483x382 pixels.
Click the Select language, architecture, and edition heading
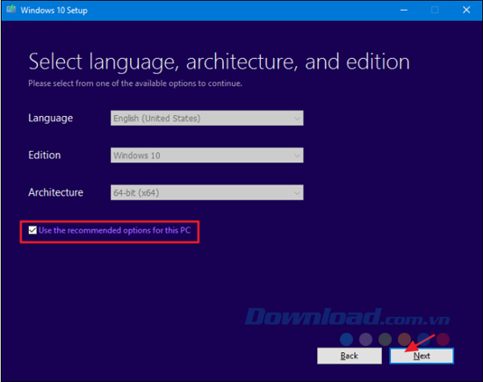click(219, 62)
